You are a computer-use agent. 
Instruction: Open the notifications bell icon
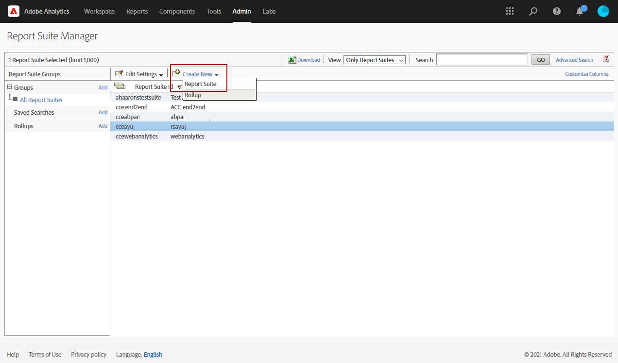point(581,11)
